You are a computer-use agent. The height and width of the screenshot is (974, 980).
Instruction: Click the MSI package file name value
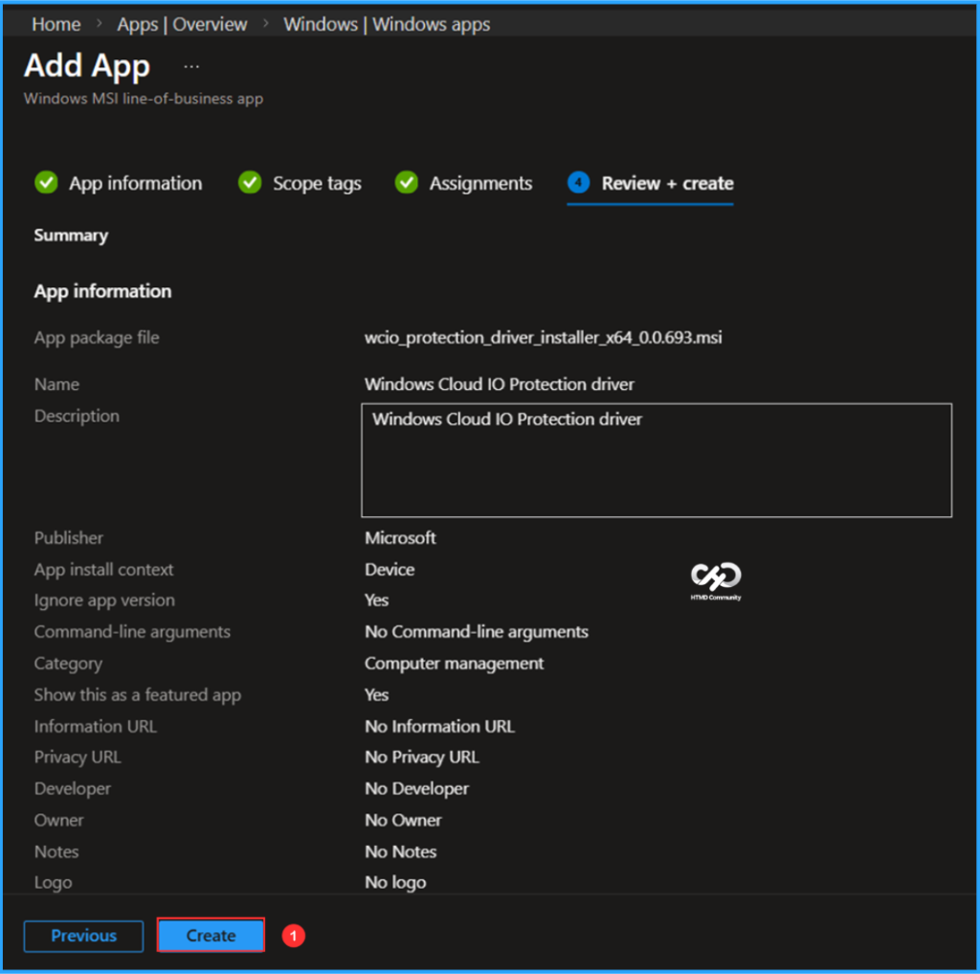[543, 337]
